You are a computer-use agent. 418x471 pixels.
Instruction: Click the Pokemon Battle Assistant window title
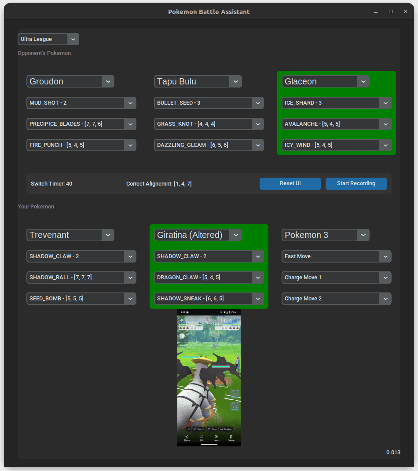[209, 12]
